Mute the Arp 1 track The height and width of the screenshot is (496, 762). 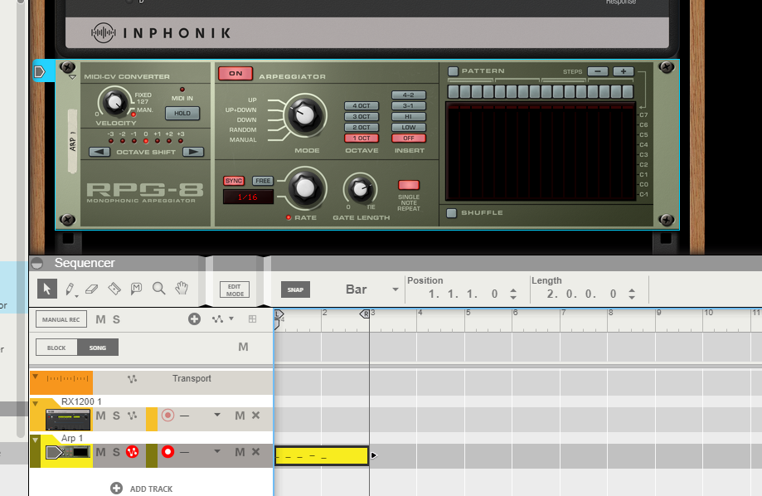tap(100, 452)
